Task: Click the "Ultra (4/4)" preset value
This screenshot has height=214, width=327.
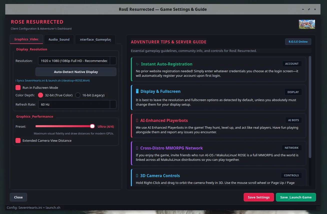Action: click(106, 126)
